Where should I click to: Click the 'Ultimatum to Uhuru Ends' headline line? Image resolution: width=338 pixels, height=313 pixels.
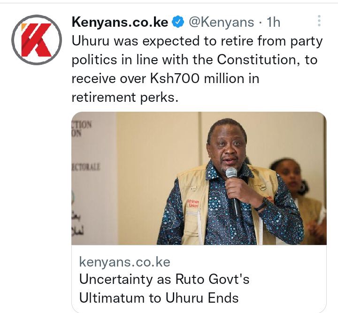point(159,298)
